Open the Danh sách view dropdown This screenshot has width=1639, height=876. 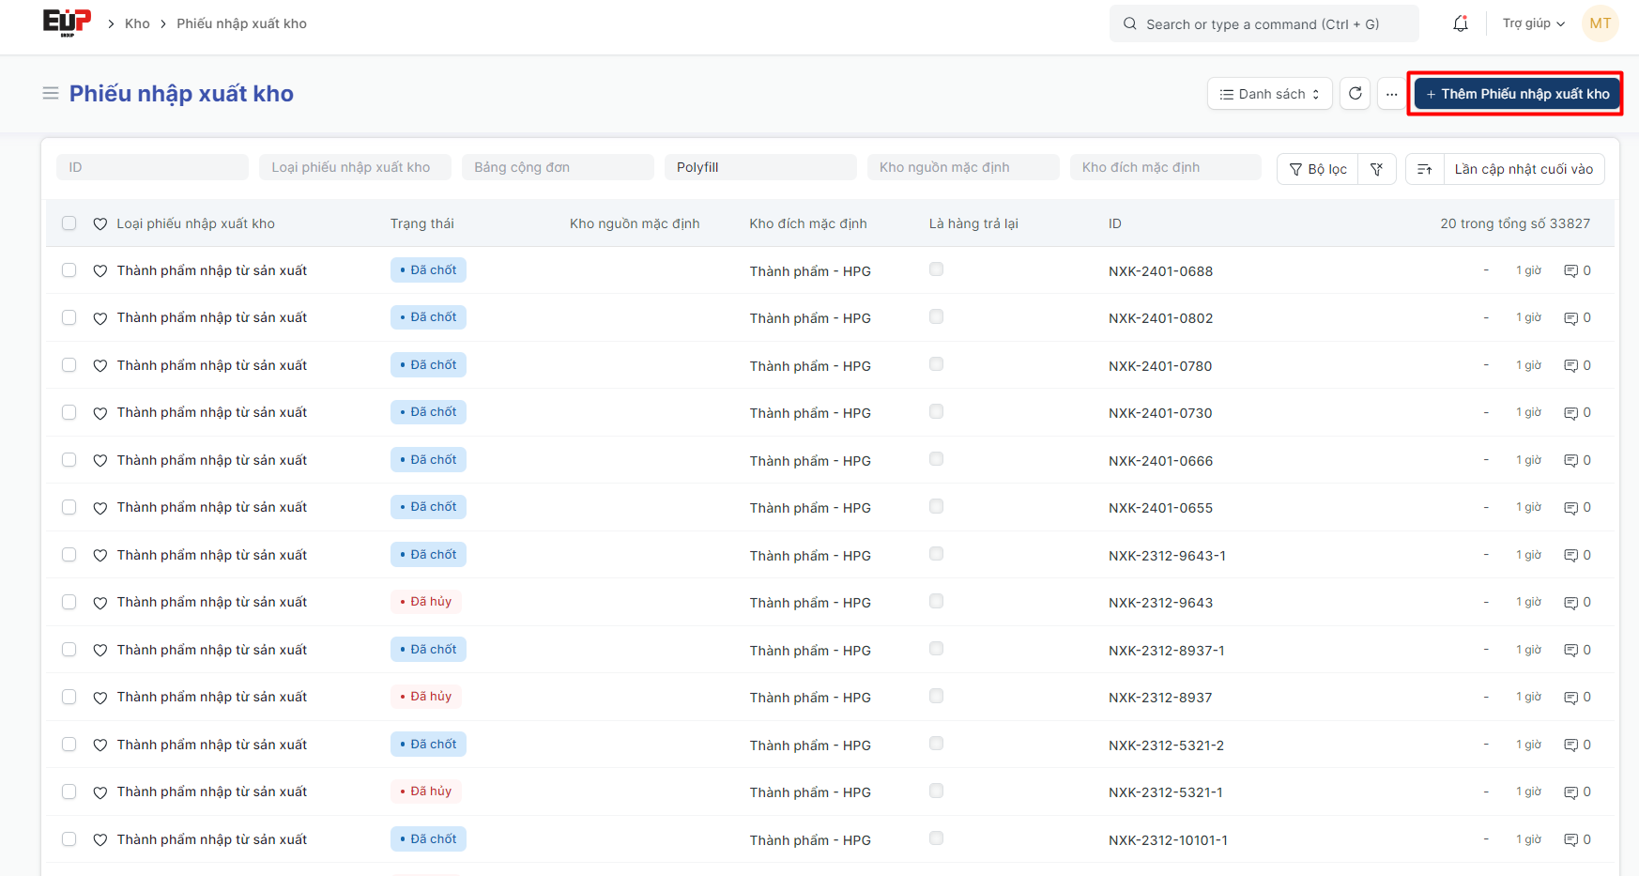click(1269, 94)
